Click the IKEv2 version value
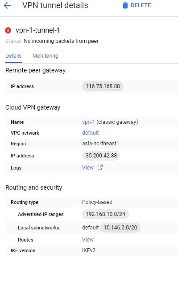This screenshot has width=178, height=284. pyautogui.click(x=89, y=250)
